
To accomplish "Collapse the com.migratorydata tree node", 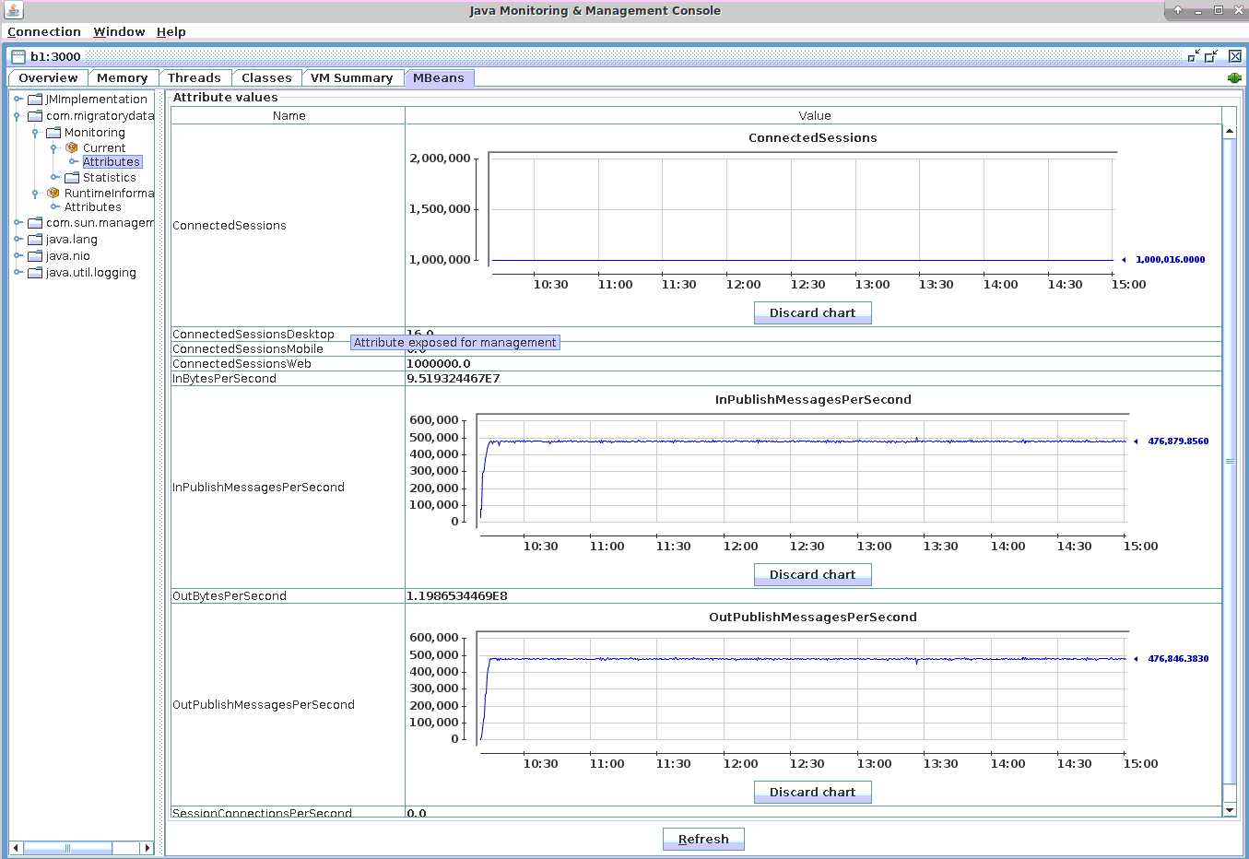I will [17, 116].
